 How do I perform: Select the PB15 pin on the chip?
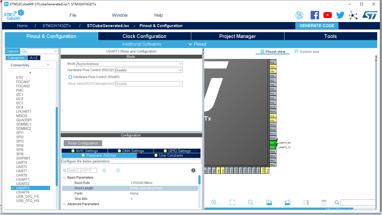click(x=272, y=152)
